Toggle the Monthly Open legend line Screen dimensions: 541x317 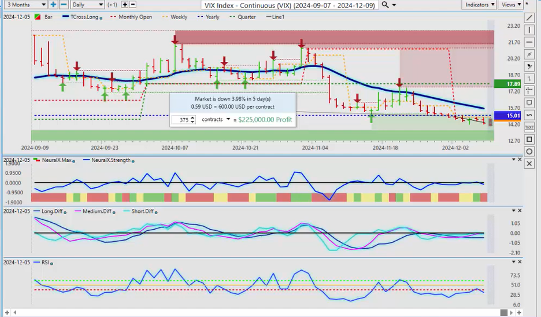tap(133, 17)
